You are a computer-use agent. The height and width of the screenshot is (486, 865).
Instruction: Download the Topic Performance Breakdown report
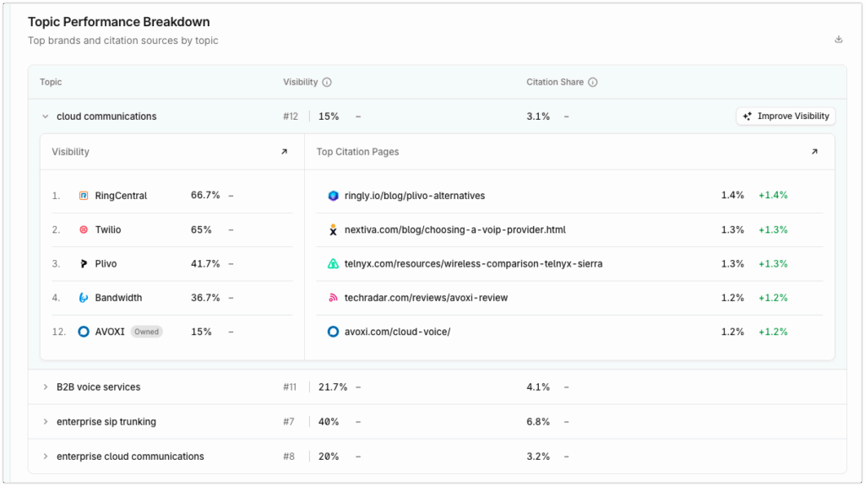coord(838,38)
